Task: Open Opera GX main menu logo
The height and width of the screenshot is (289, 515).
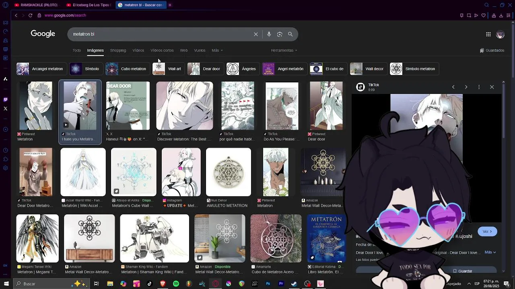Action: pyautogui.click(x=5, y=5)
